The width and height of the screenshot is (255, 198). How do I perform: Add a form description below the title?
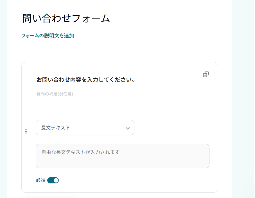click(48, 36)
